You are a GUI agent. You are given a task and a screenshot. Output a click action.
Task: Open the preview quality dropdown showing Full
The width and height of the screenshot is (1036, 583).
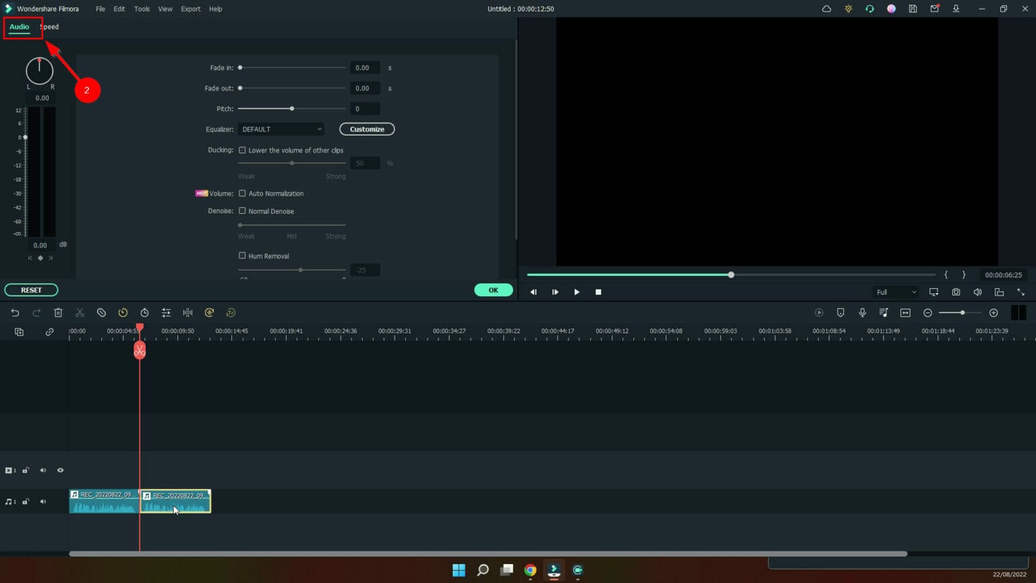pyautogui.click(x=895, y=291)
